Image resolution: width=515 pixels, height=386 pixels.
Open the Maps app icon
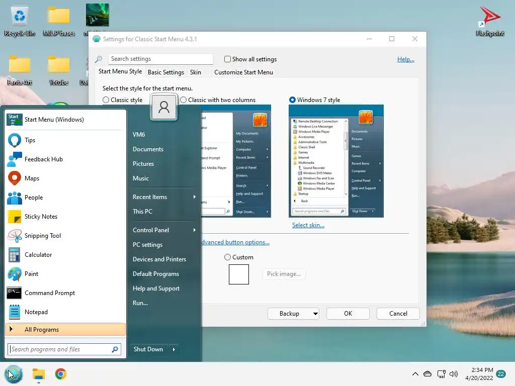[15, 178]
